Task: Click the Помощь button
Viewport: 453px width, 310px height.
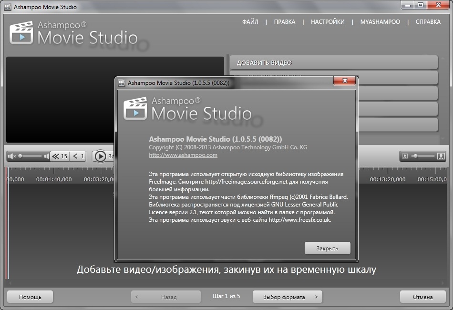Action: click(30, 297)
